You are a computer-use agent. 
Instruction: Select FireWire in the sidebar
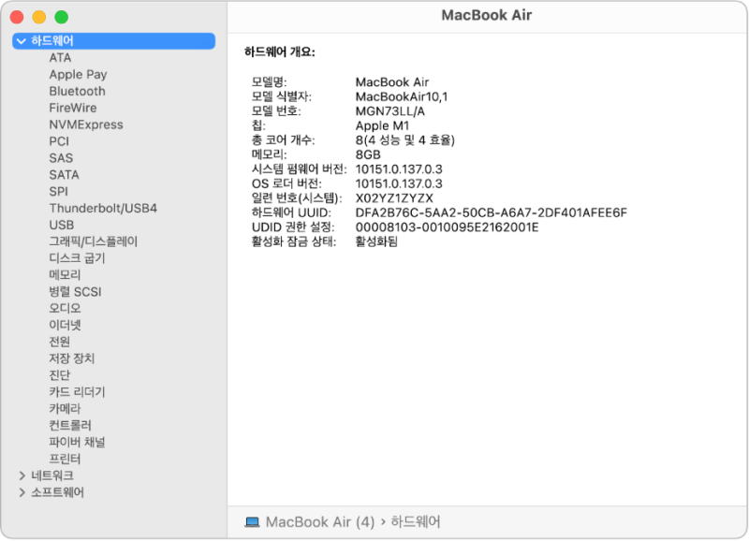click(x=73, y=108)
